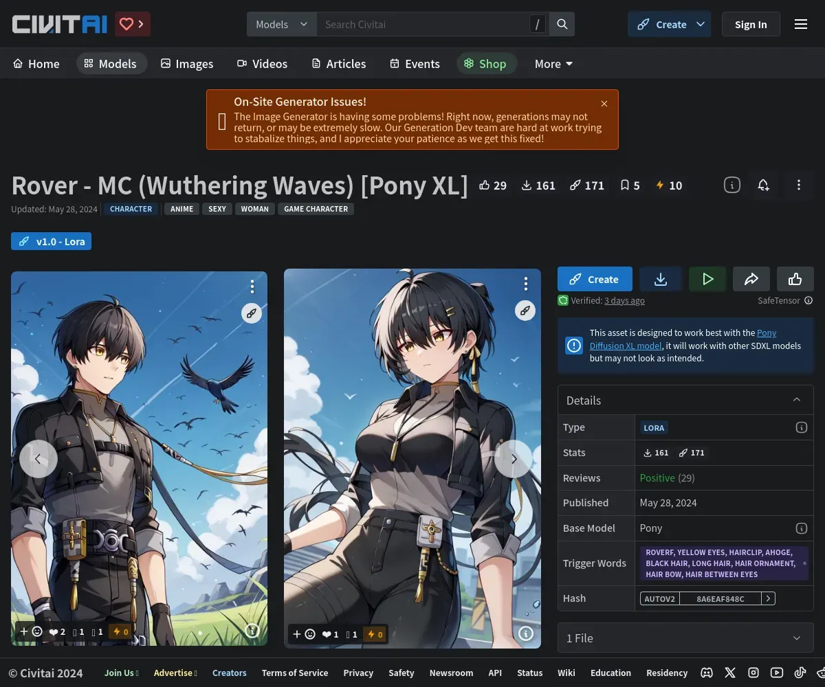Open the hamburger menu icon
Viewport: 825px width, 687px height.
tap(801, 24)
